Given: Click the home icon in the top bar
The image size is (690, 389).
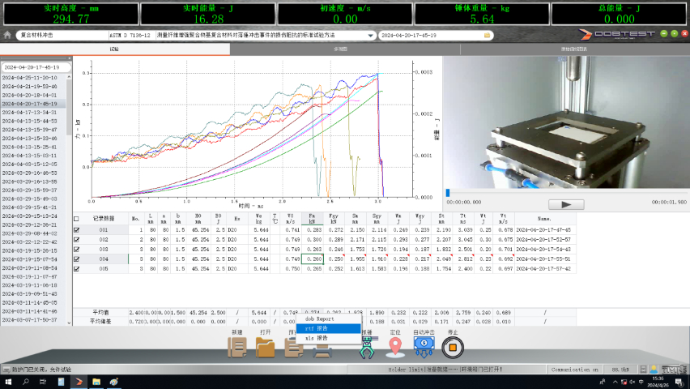Looking at the screenshot, I should [x=7, y=36].
